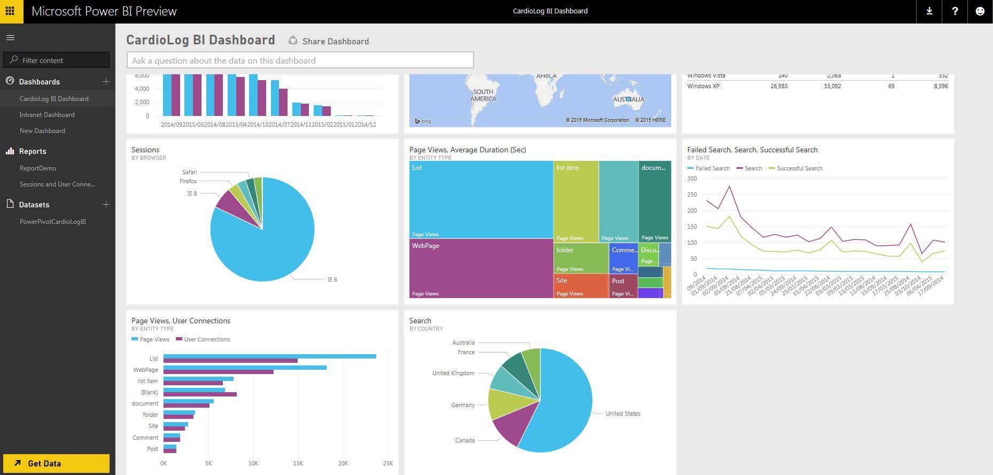Click the IE 8 label in Sessions pie

point(192,193)
